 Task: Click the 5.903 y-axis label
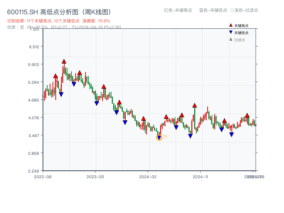pos(33,65)
